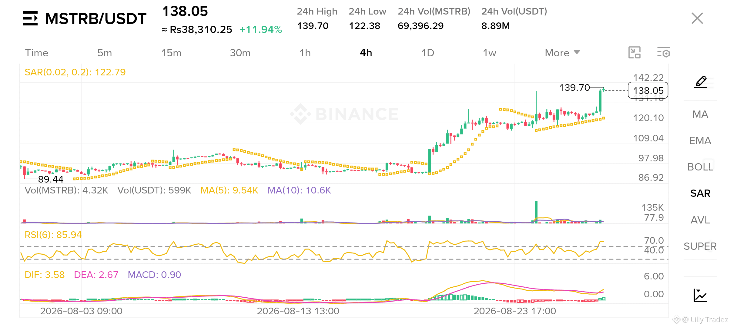Enable the MA indicator

(x=700, y=114)
